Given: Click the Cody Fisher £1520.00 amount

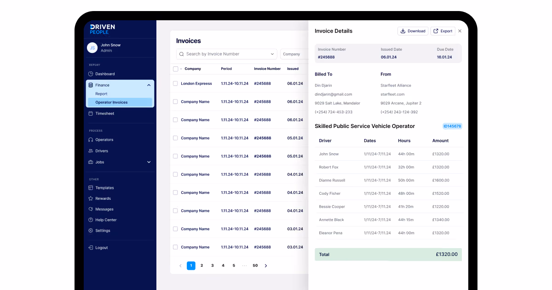Looking at the screenshot, I should (441, 194).
